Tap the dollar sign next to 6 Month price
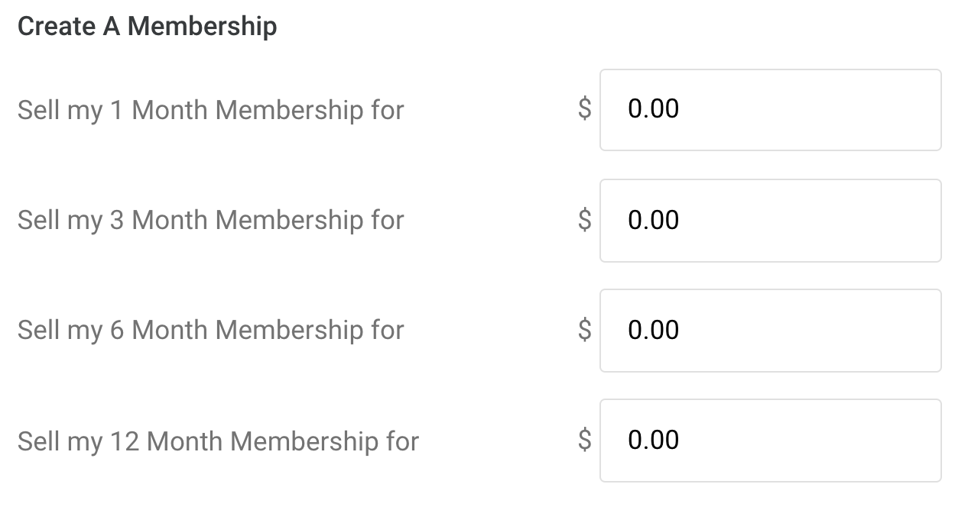 [x=585, y=330]
